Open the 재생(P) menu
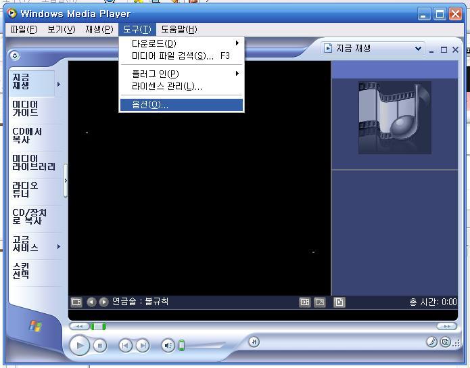 pyautogui.click(x=99, y=29)
